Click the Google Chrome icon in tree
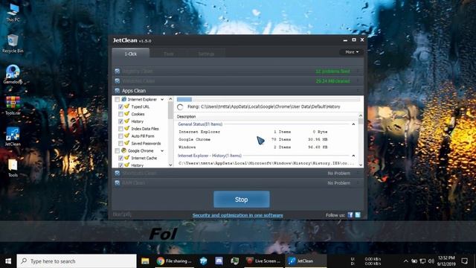476x268 pixels. 124,150
